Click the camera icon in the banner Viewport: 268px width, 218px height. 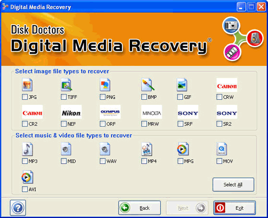[231, 26]
